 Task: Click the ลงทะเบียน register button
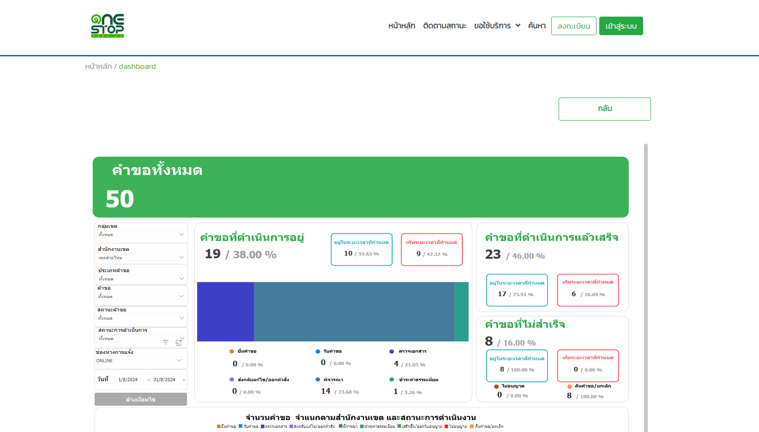pyautogui.click(x=573, y=26)
